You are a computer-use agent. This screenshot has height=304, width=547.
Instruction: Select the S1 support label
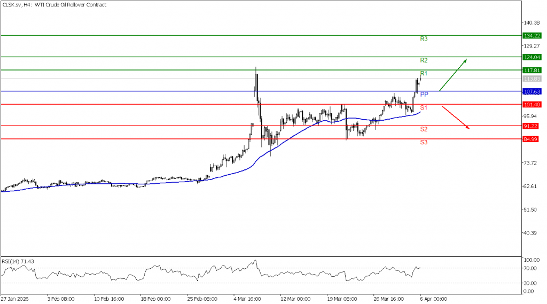(x=424, y=107)
